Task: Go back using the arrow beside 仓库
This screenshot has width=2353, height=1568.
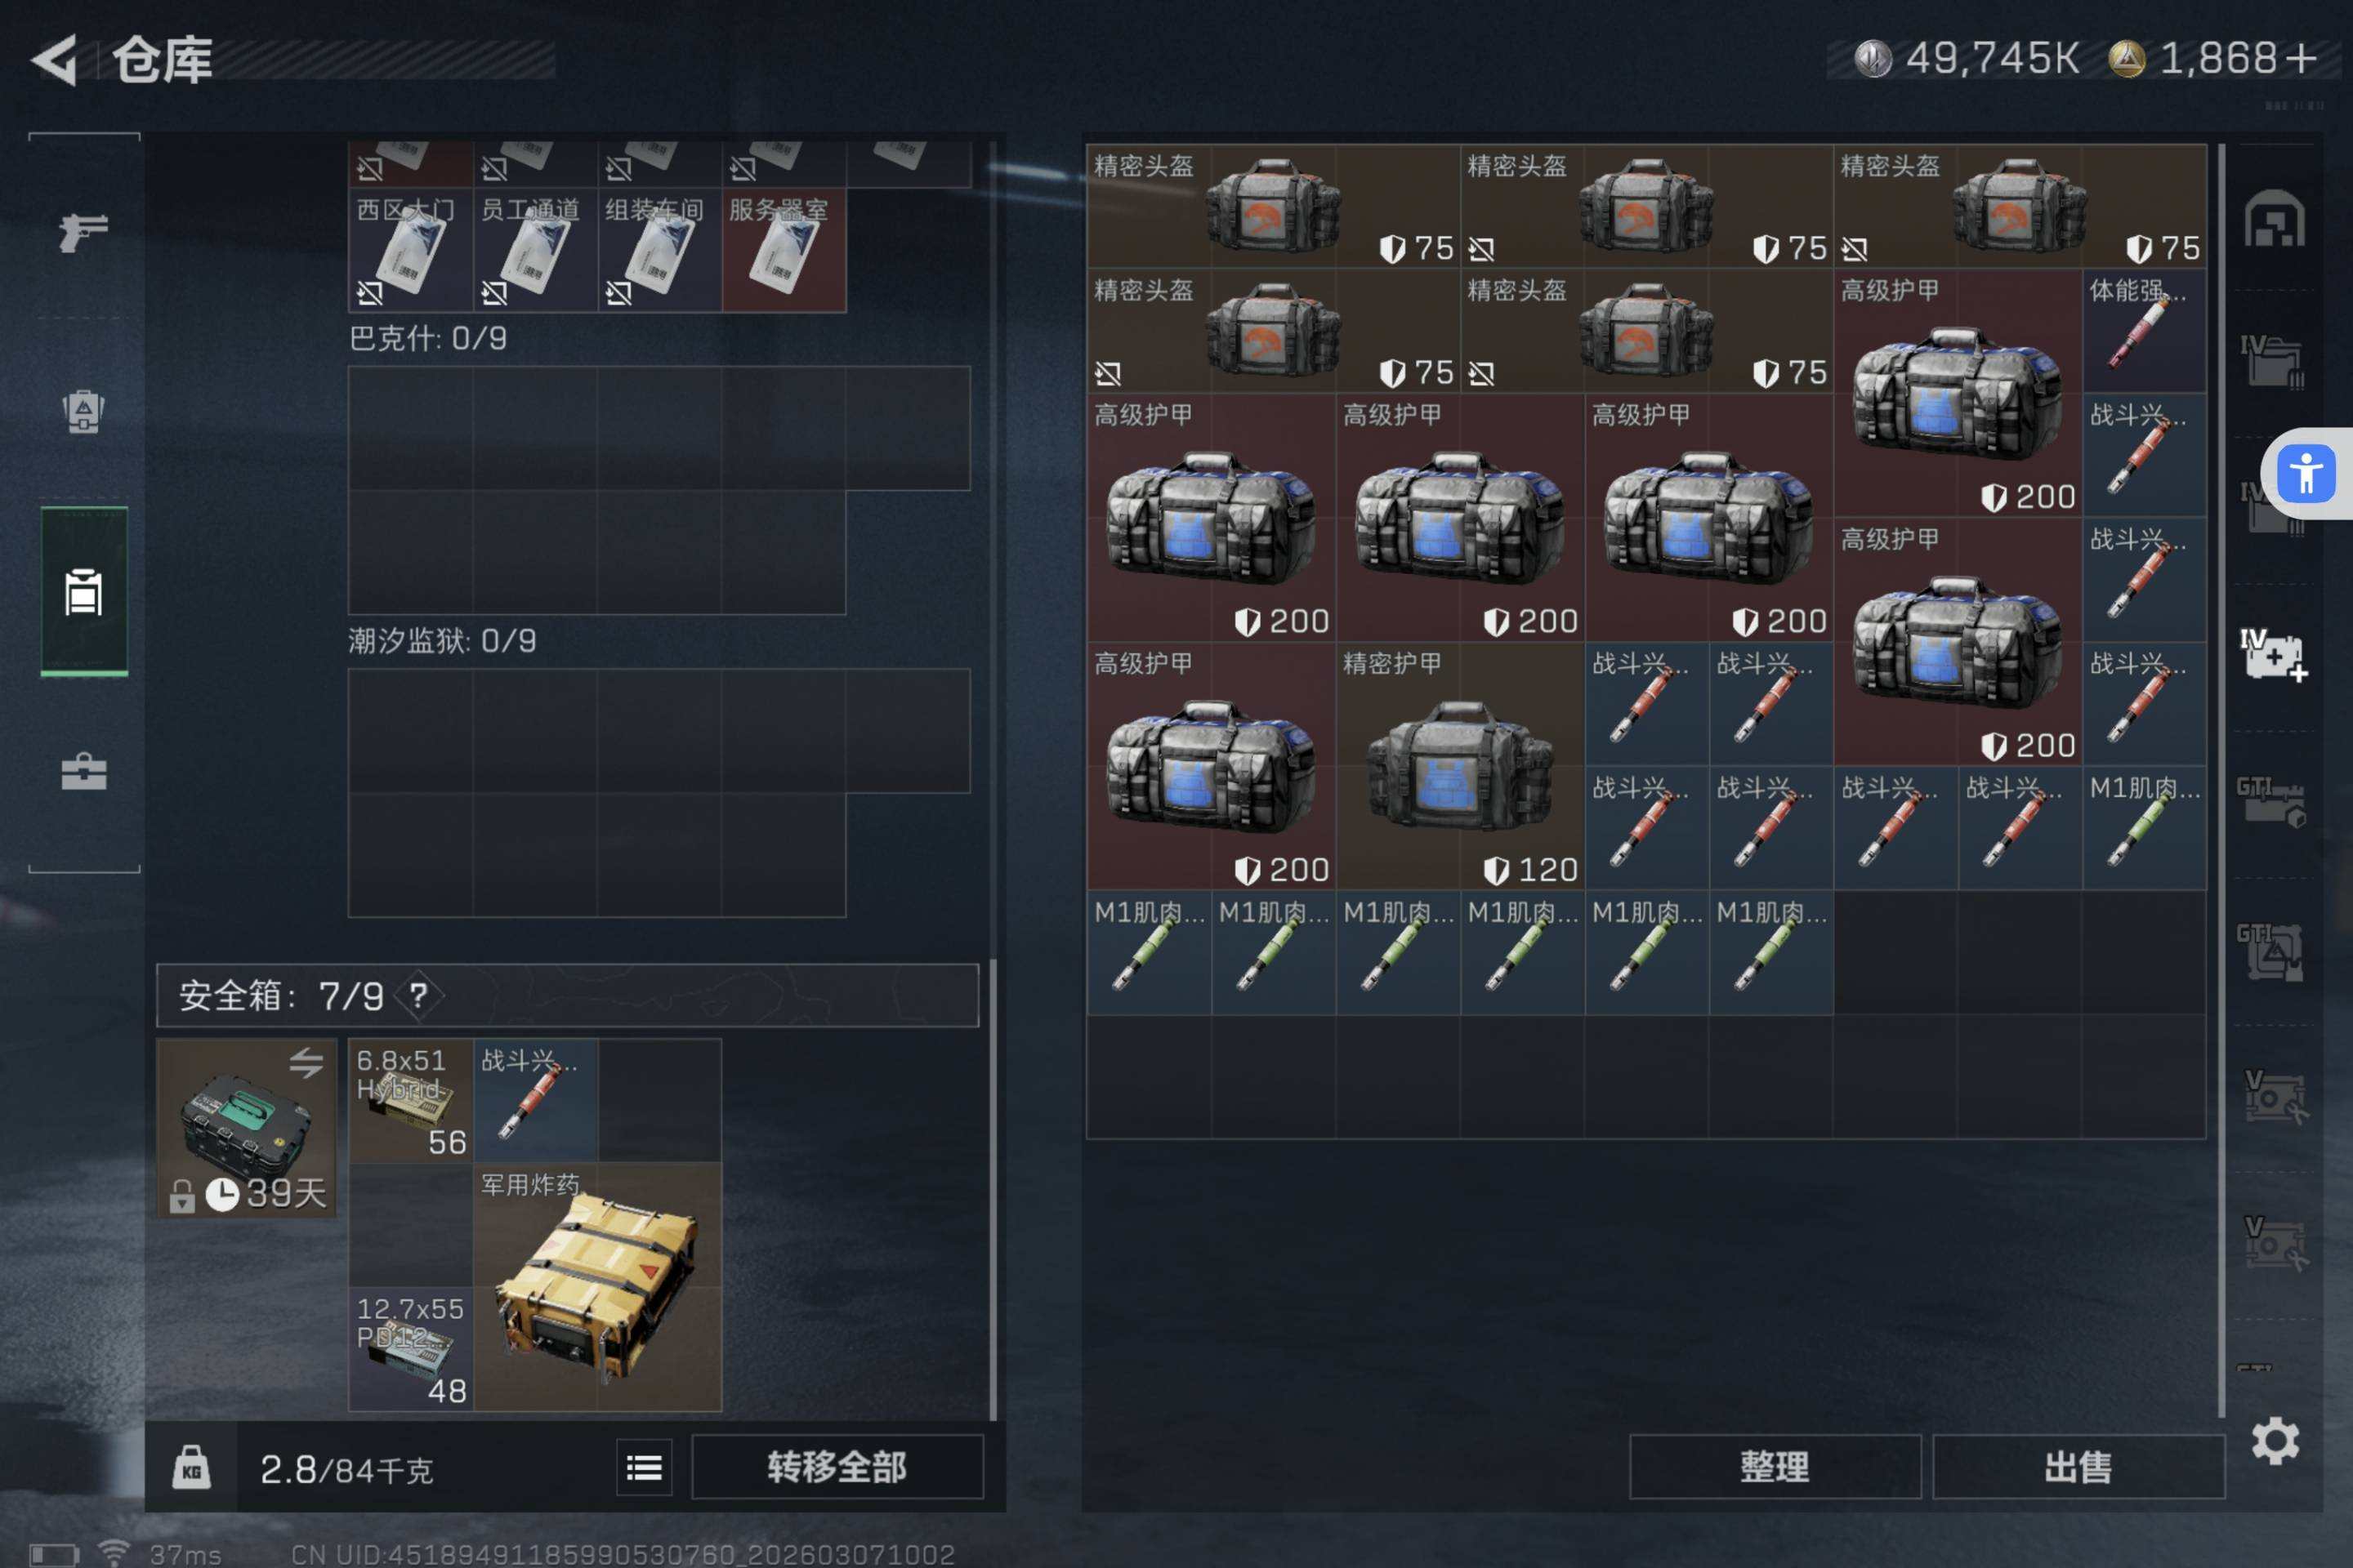Action: tap(55, 60)
